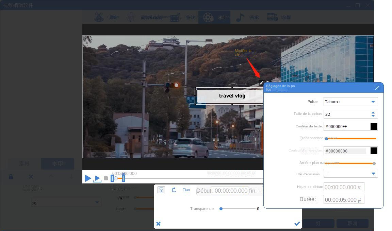Select the crop tool in the top toolbar
This screenshot has height=231, width=392.
[x=131, y=17]
